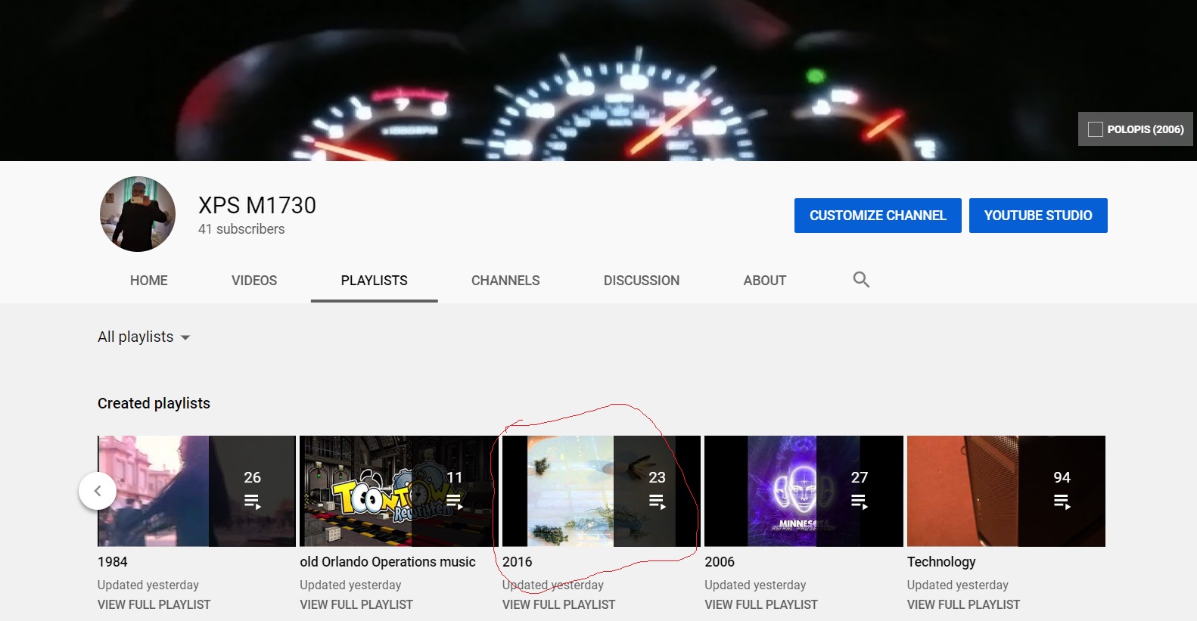The height and width of the screenshot is (621, 1197).
Task: Click the 2016 playlist title
Action: tap(518, 562)
